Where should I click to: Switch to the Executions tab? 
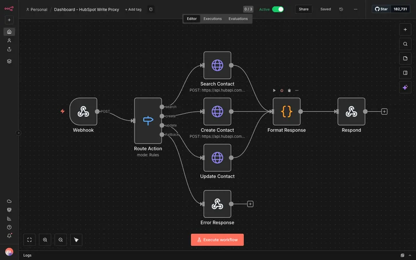click(x=213, y=19)
